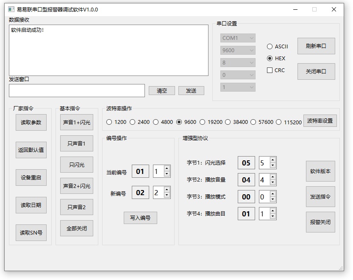Trigger 声音1+闪光 basic command
The image size is (353, 280).
point(77,123)
